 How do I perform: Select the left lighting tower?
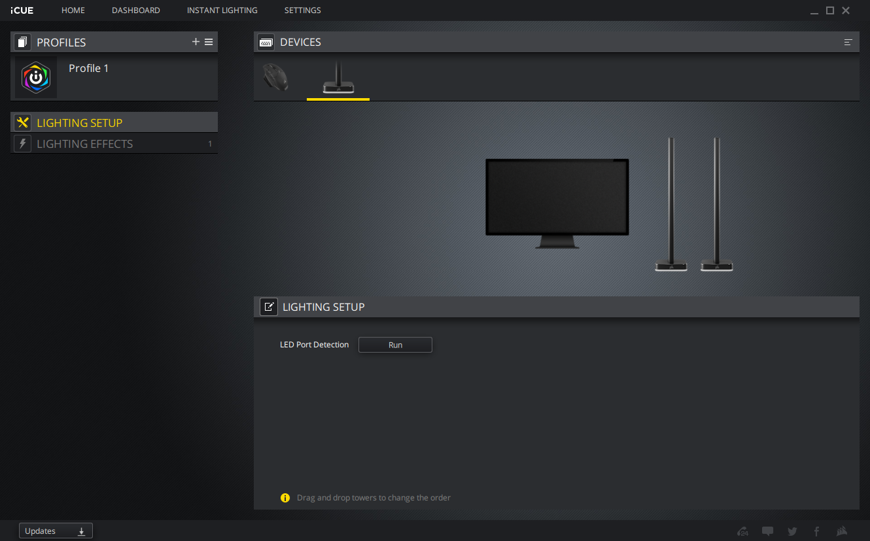coord(671,204)
